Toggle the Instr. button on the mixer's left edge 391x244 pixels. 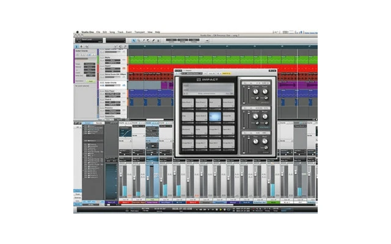pos(78,201)
